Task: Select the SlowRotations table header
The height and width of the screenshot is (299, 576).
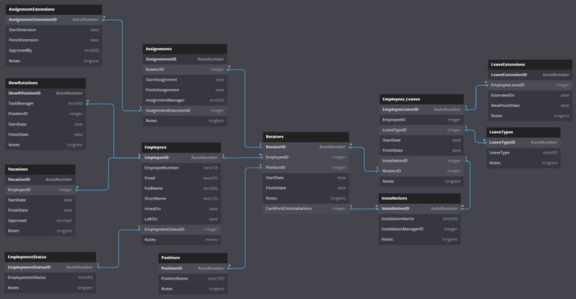Action: click(x=46, y=83)
